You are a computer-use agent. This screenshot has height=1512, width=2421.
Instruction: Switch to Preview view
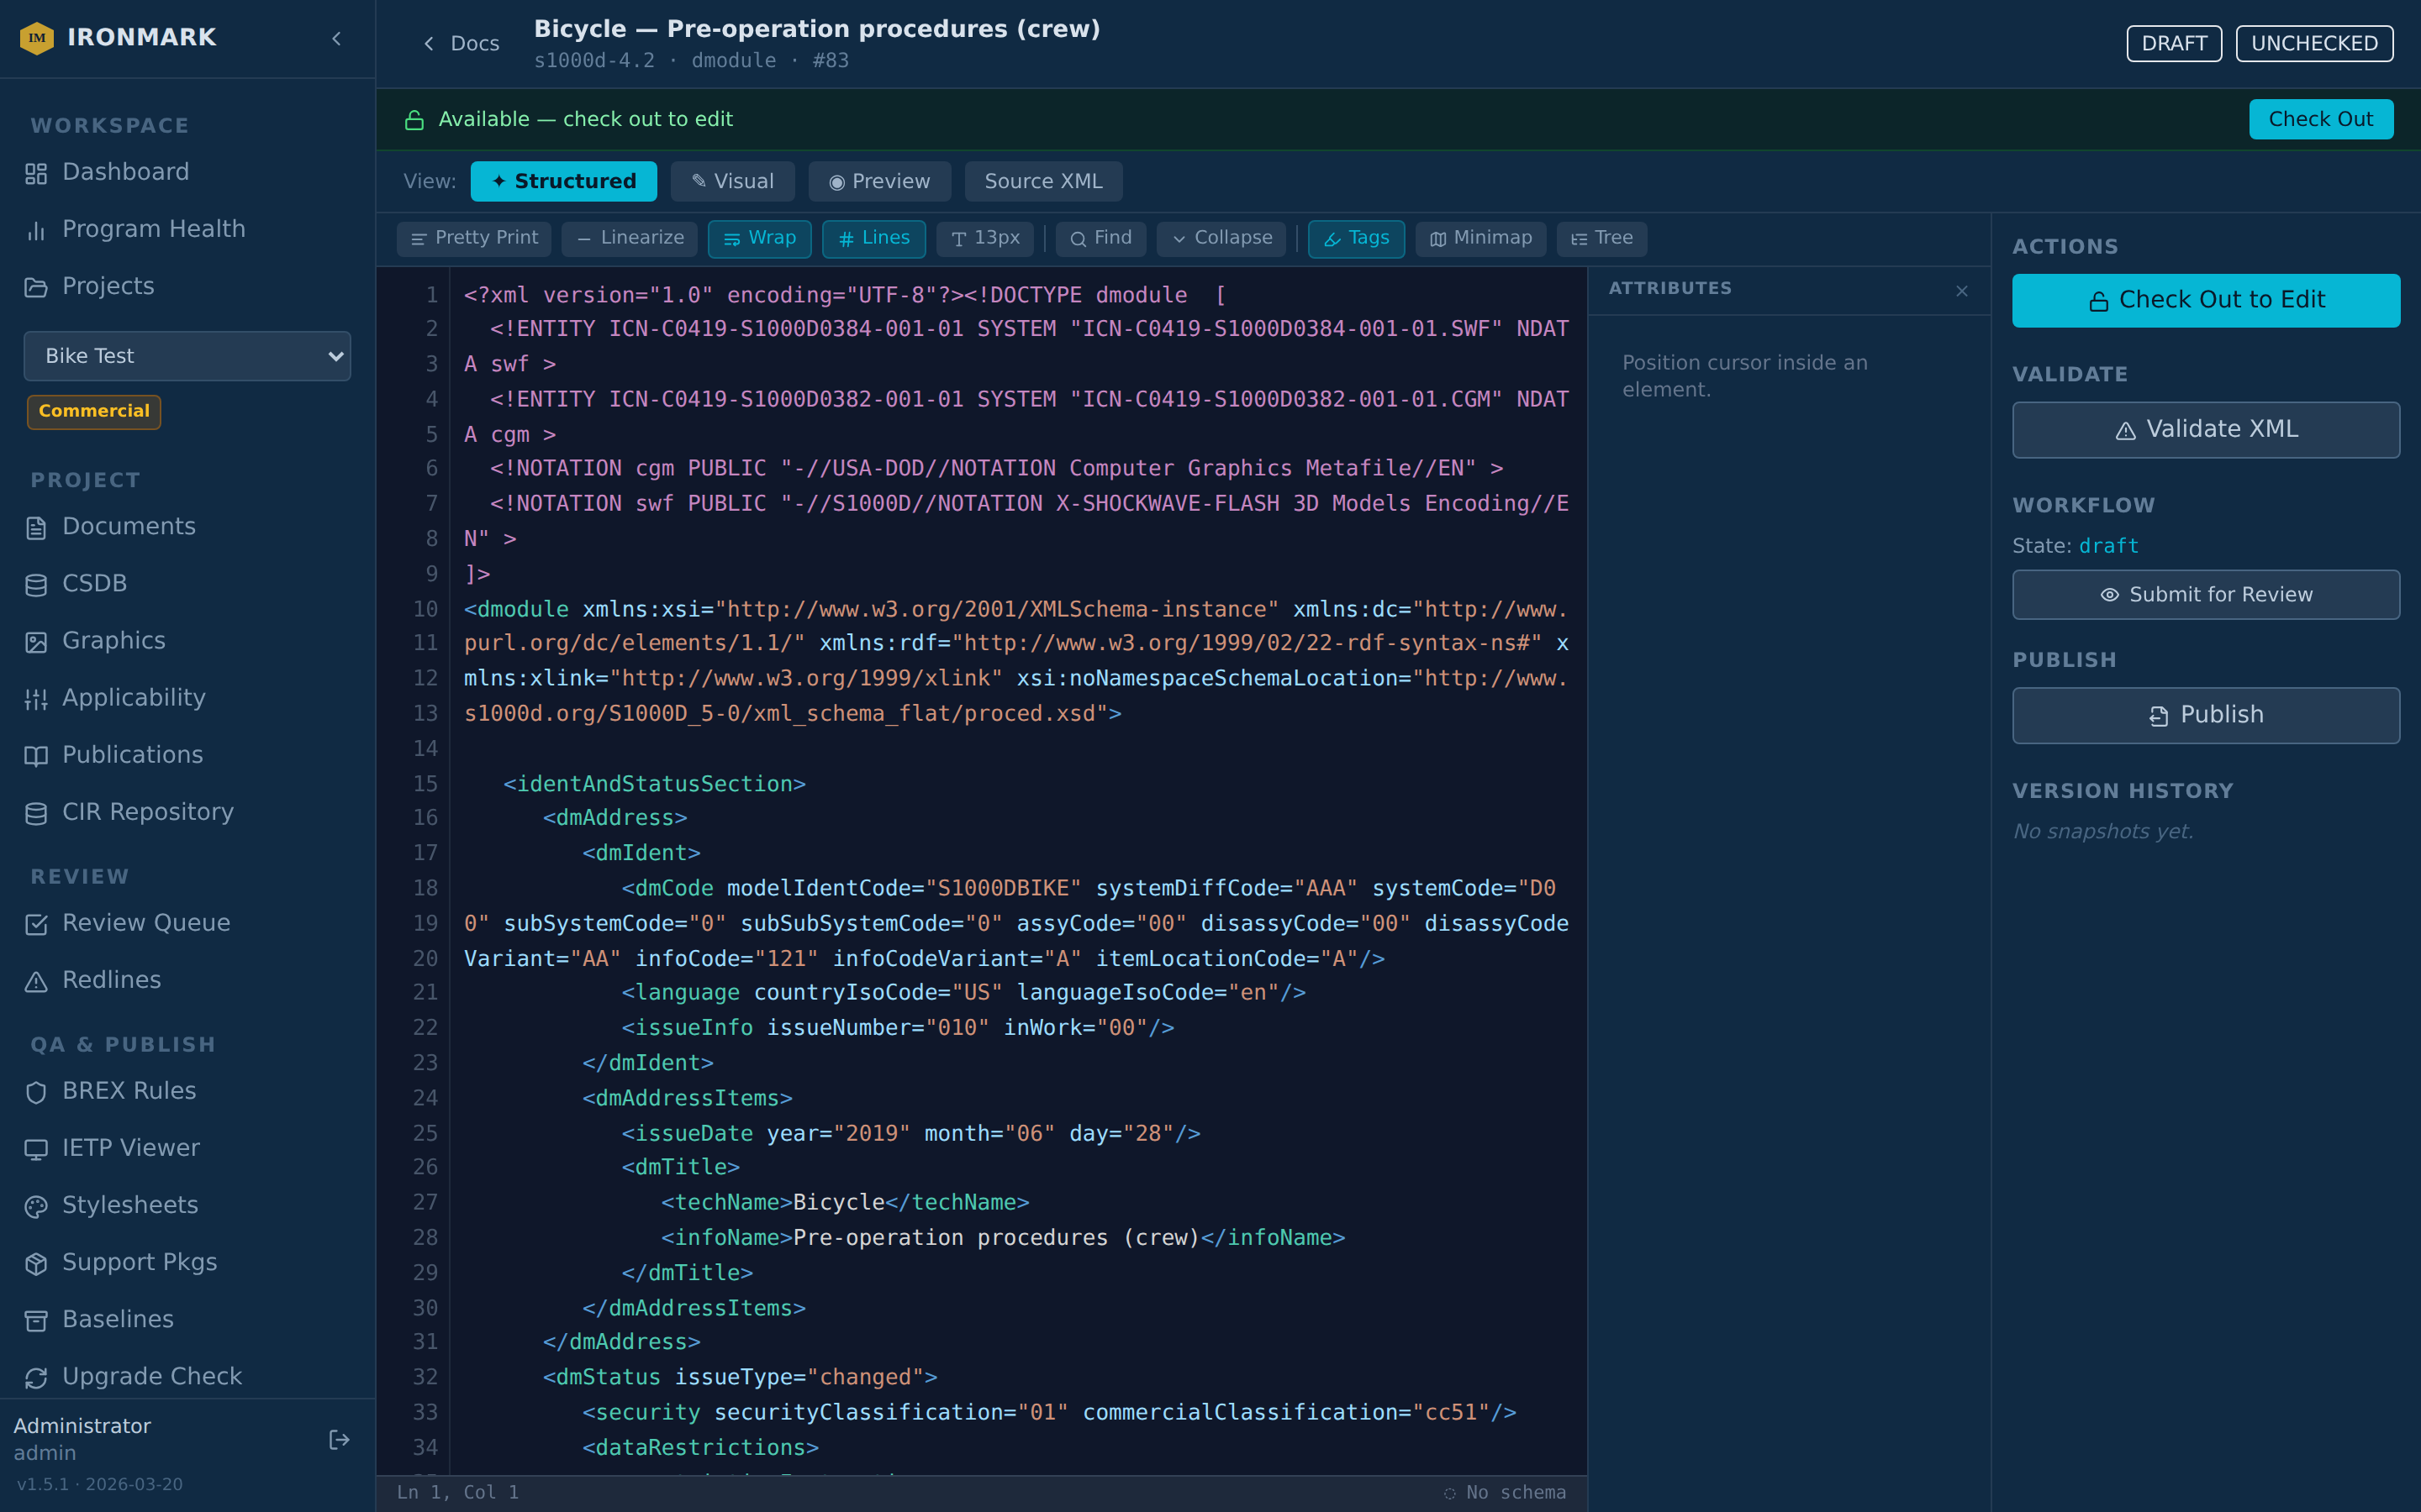(x=879, y=181)
